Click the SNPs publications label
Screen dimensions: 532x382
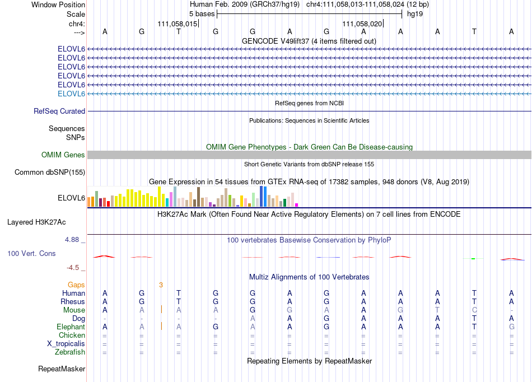click(x=76, y=137)
